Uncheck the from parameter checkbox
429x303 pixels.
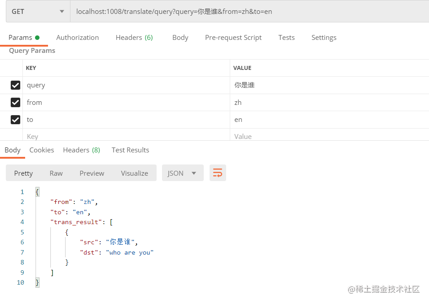(x=15, y=103)
